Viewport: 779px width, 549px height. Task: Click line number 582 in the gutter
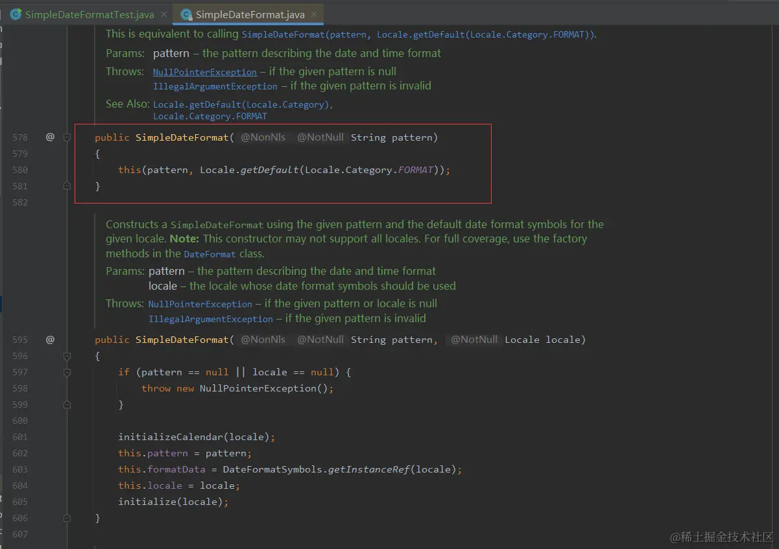click(20, 202)
